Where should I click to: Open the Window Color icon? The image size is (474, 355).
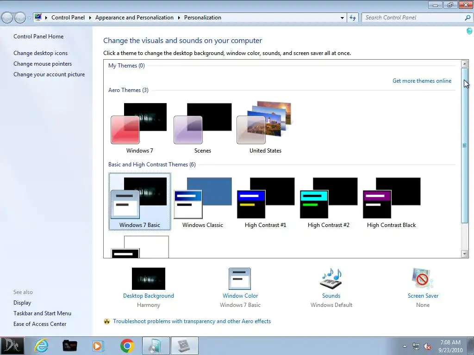tap(240, 279)
